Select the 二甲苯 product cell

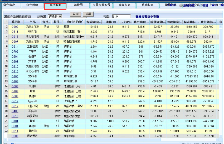click(x=32, y=52)
